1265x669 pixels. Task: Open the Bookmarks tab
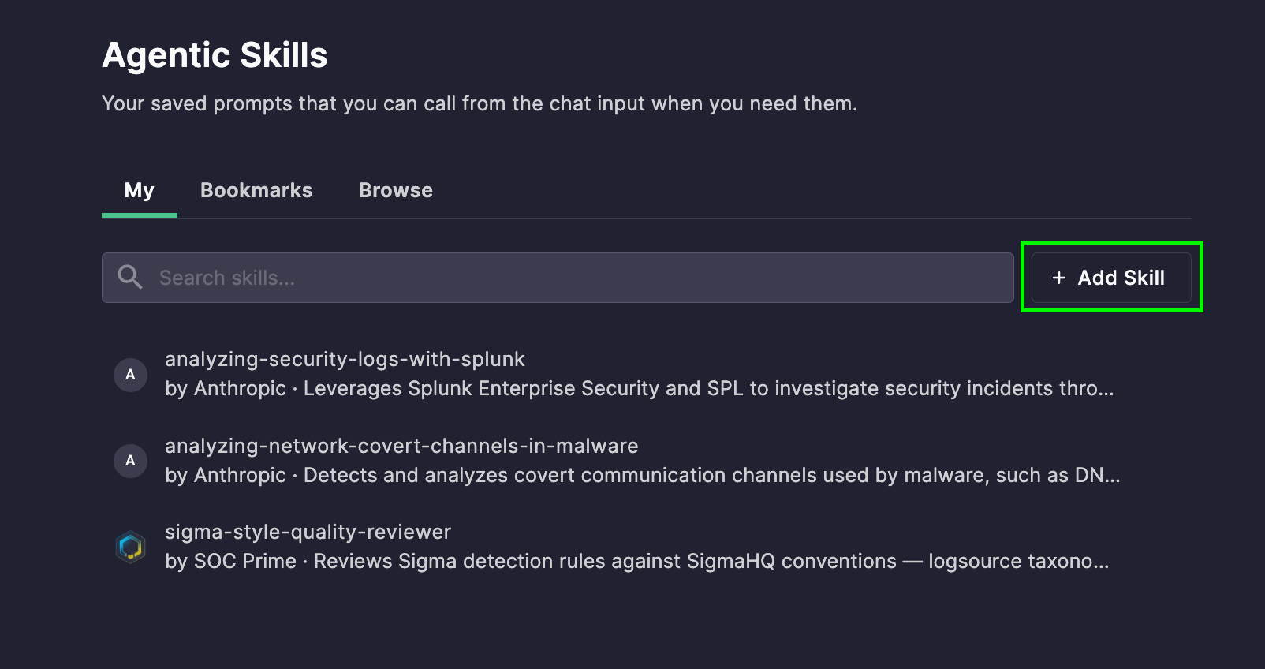point(256,190)
